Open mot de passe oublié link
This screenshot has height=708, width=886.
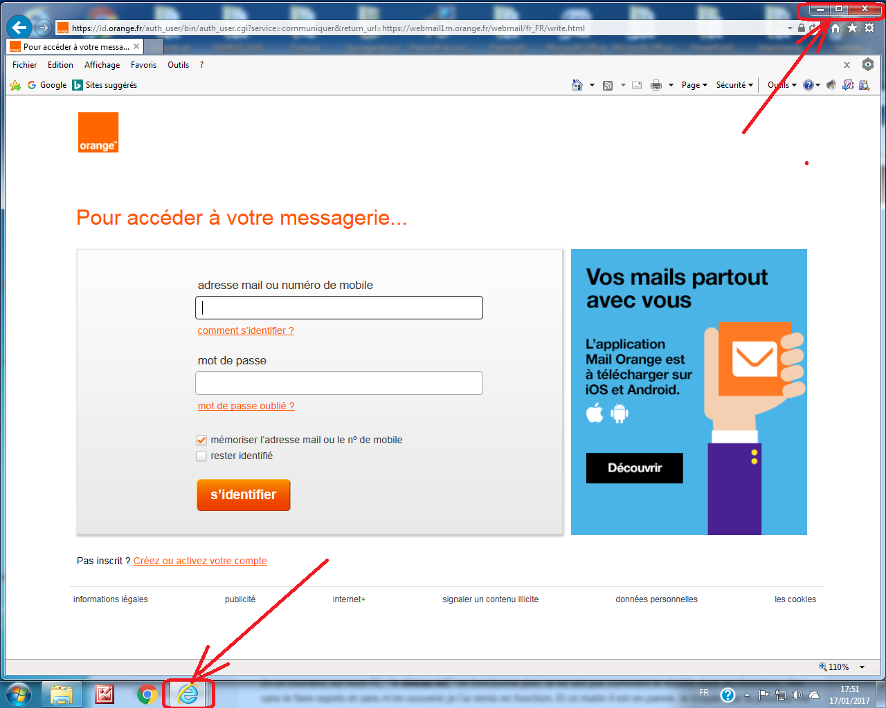click(x=246, y=406)
